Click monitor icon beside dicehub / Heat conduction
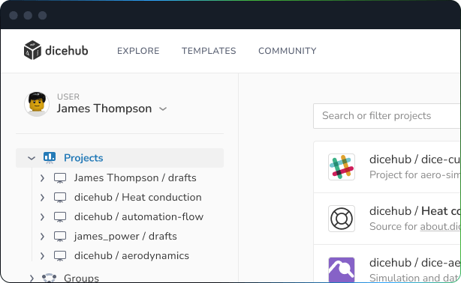The image size is (461, 283). 60,198
